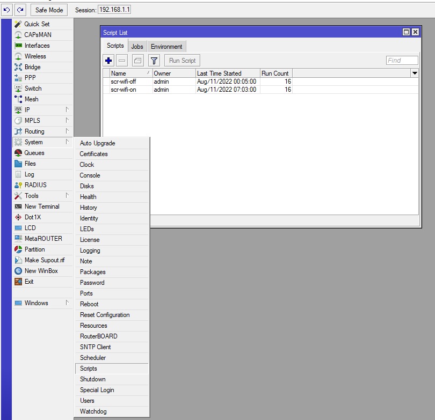Choose Auto Upgrade from System menu
This screenshot has width=435, height=420.
112,143
